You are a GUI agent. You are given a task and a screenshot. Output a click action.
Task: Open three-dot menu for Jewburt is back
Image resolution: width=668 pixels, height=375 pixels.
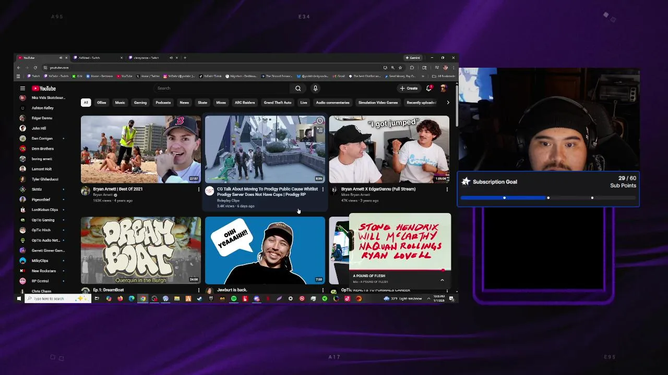coord(323,290)
